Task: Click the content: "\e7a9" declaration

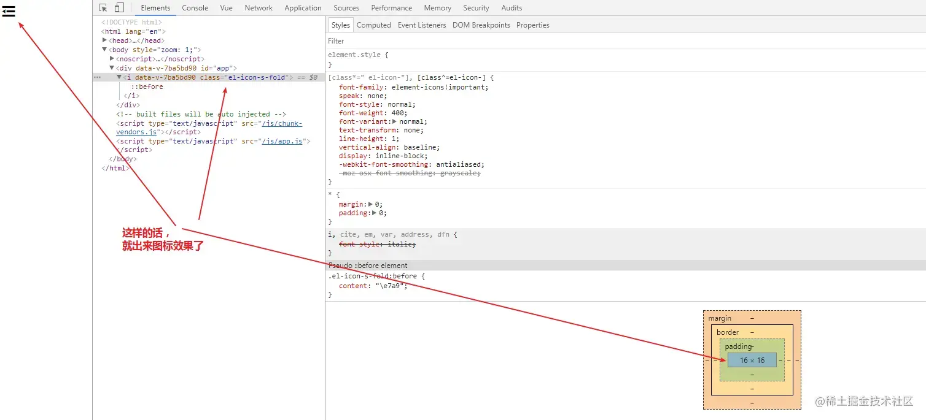Action: coord(373,286)
